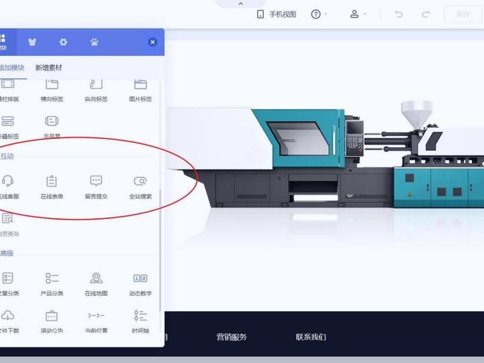
Task: Add the 信息查询 info query module
Action: [8, 224]
